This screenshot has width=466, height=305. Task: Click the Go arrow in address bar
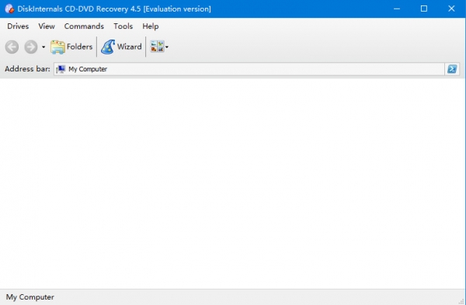(452, 69)
